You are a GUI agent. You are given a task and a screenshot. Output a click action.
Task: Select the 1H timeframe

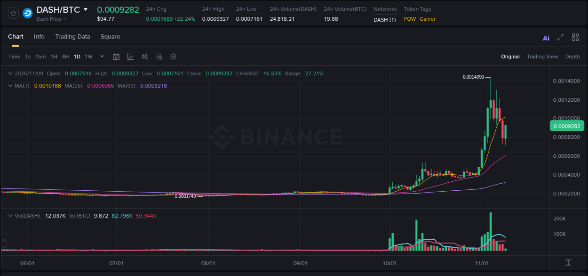click(53, 57)
